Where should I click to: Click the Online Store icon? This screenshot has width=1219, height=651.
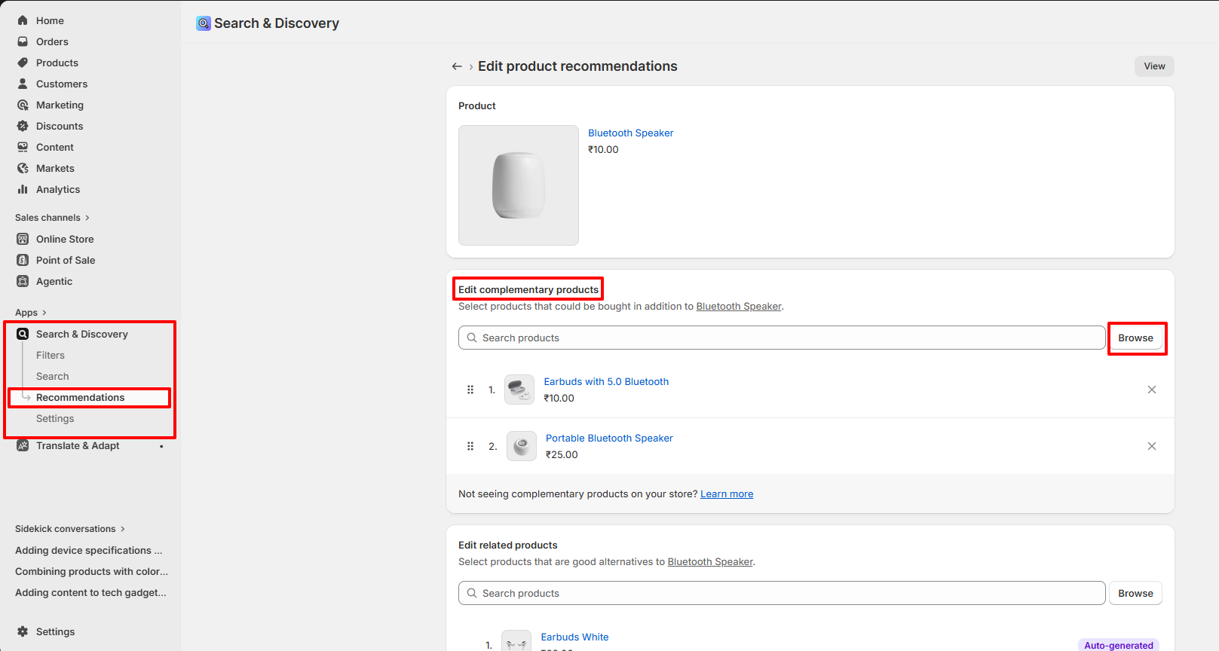[x=23, y=239]
